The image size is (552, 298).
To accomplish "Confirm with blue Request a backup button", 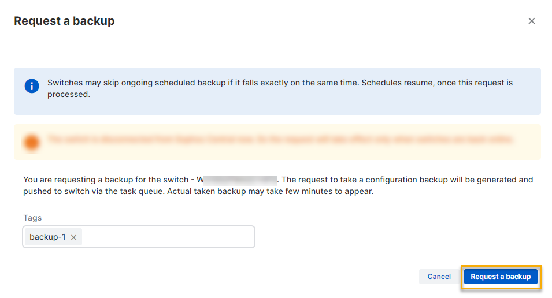I will click(501, 277).
